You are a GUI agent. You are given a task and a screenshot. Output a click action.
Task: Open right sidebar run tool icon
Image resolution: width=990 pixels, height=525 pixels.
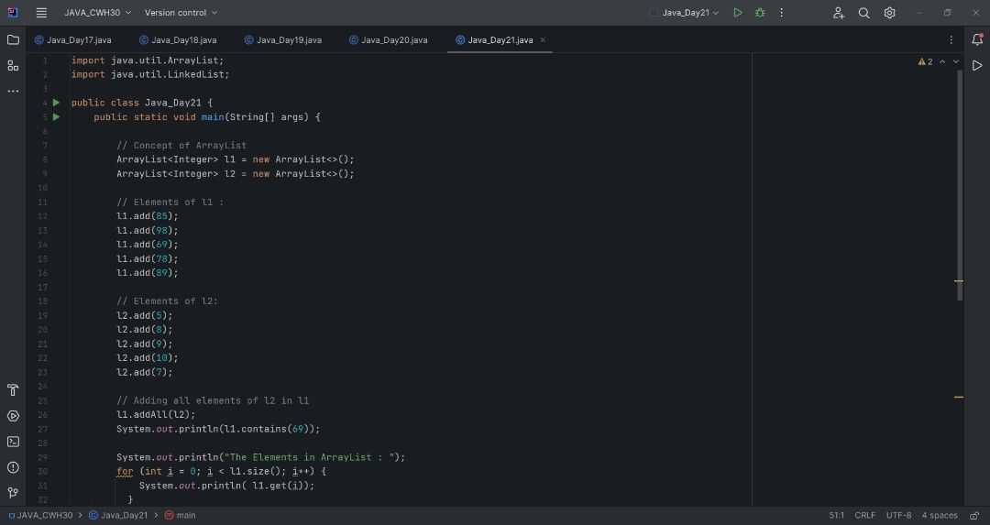coord(977,66)
